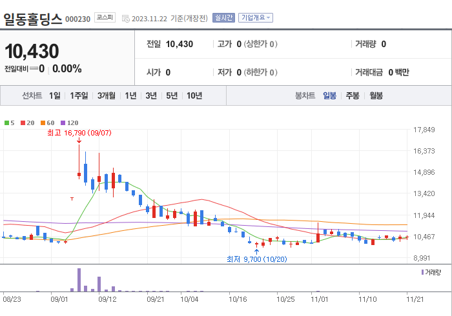Select the 5년 line chart tab
The height and width of the screenshot is (316, 452).
(172, 95)
